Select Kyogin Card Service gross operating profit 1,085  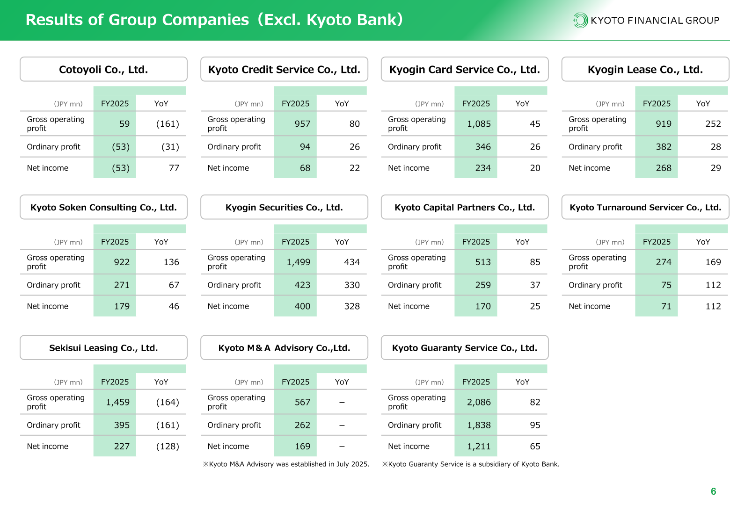[479, 124]
